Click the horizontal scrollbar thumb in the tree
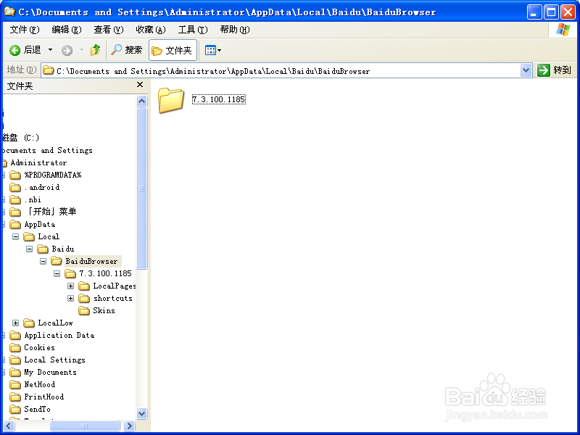Screen dimensions: 580x435 pyautogui.click(x=85, y=426)
